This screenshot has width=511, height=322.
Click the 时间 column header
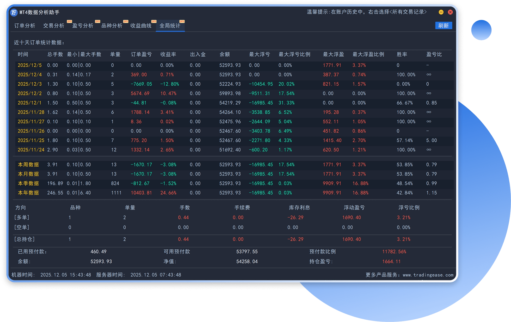pyautogui.click(x=23, y=54)
